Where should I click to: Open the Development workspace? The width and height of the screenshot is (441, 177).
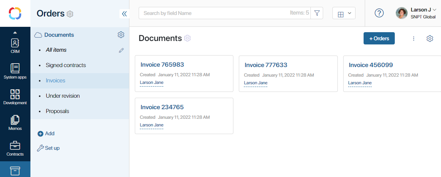15,97
